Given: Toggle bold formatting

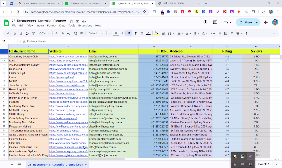Looking at the screenshot, I should click(x=129, y=33).
